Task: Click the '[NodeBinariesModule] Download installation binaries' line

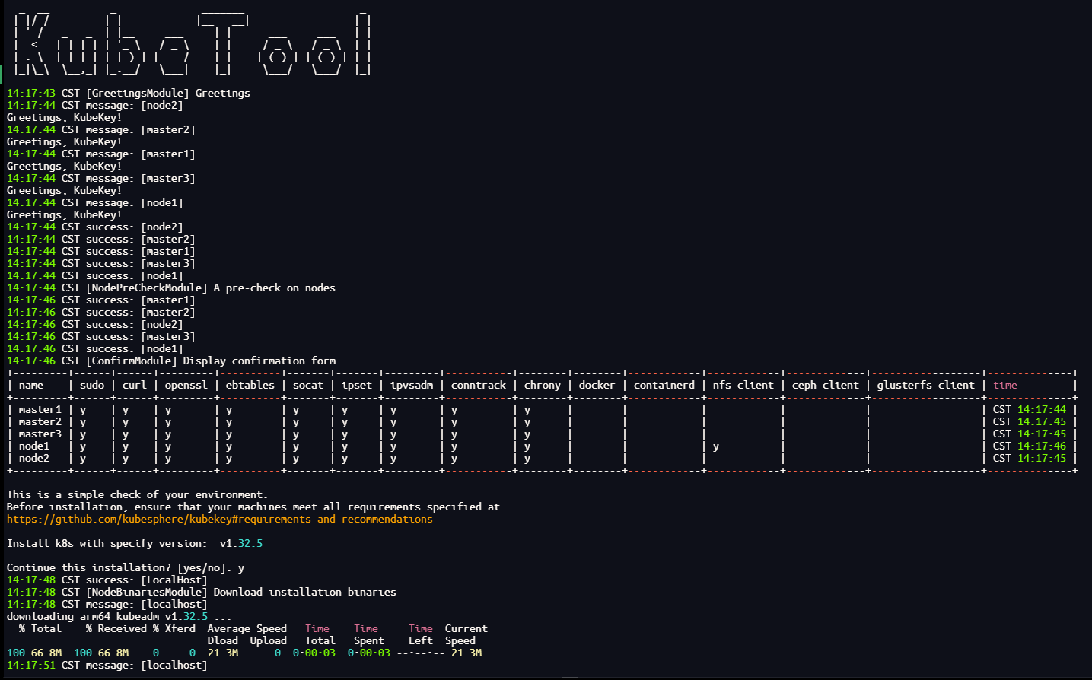Action: click(202, 592)
